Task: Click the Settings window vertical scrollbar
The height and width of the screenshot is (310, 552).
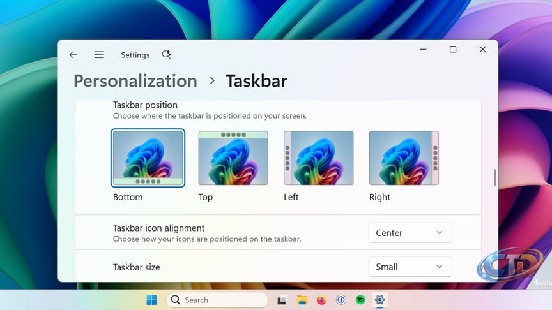Action: (x=494, y=177)
